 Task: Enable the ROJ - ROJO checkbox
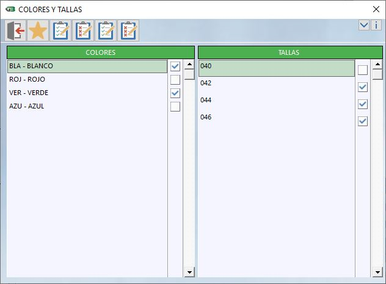pyautogui.click(x=175, y=79)
